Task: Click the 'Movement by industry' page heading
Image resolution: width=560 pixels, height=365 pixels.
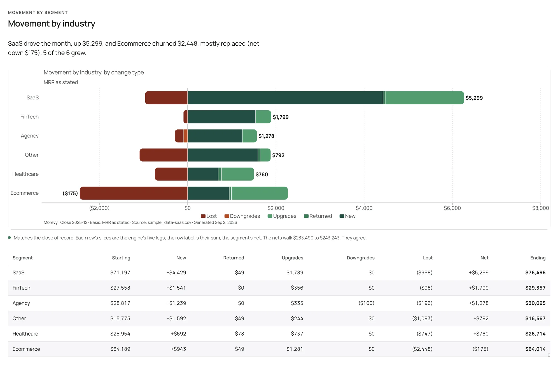Action: 52,24
